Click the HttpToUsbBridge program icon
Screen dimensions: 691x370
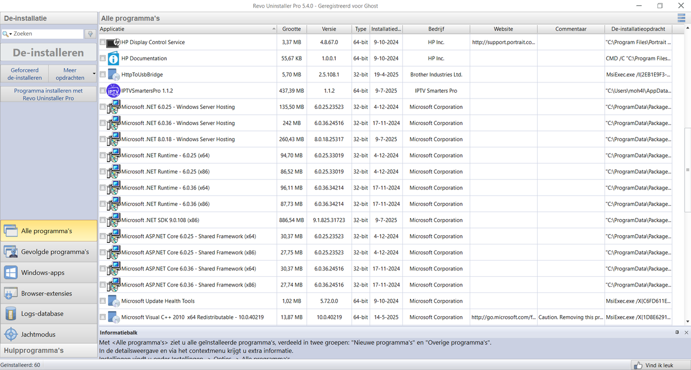[x=113, y=75]
